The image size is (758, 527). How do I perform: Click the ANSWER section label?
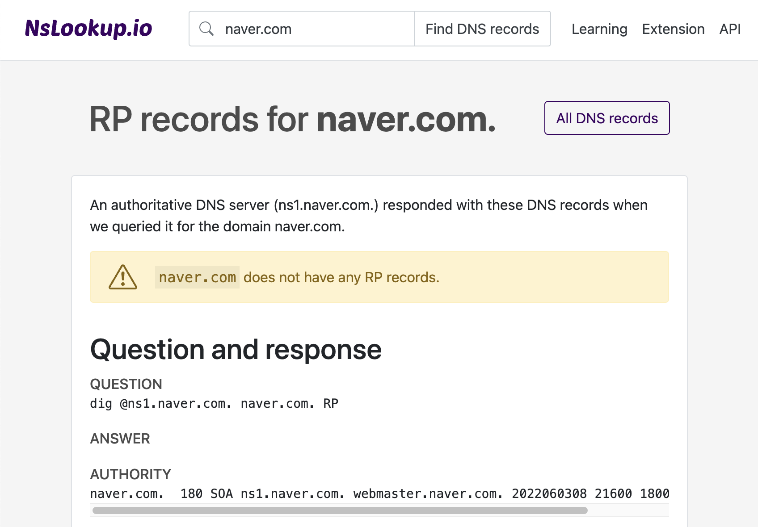120,438
